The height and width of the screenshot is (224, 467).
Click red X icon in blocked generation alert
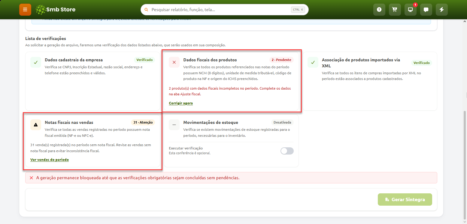(31, 178)
